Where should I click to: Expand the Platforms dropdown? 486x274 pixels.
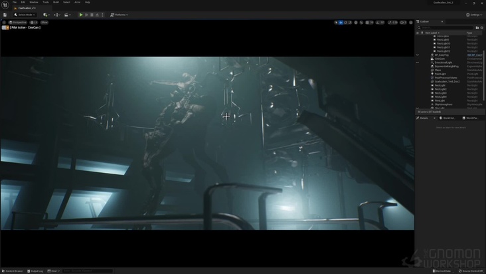tap(118, 15)
